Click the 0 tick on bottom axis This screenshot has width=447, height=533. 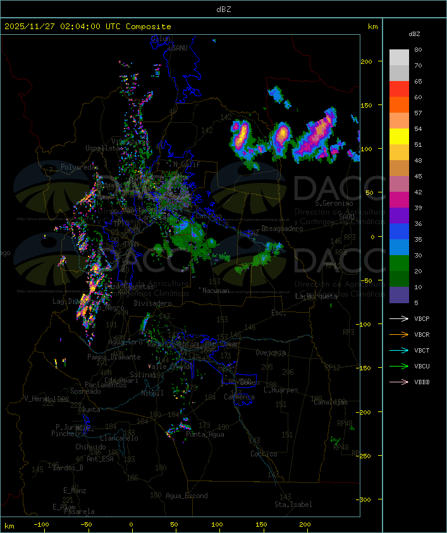click(131, 525)
